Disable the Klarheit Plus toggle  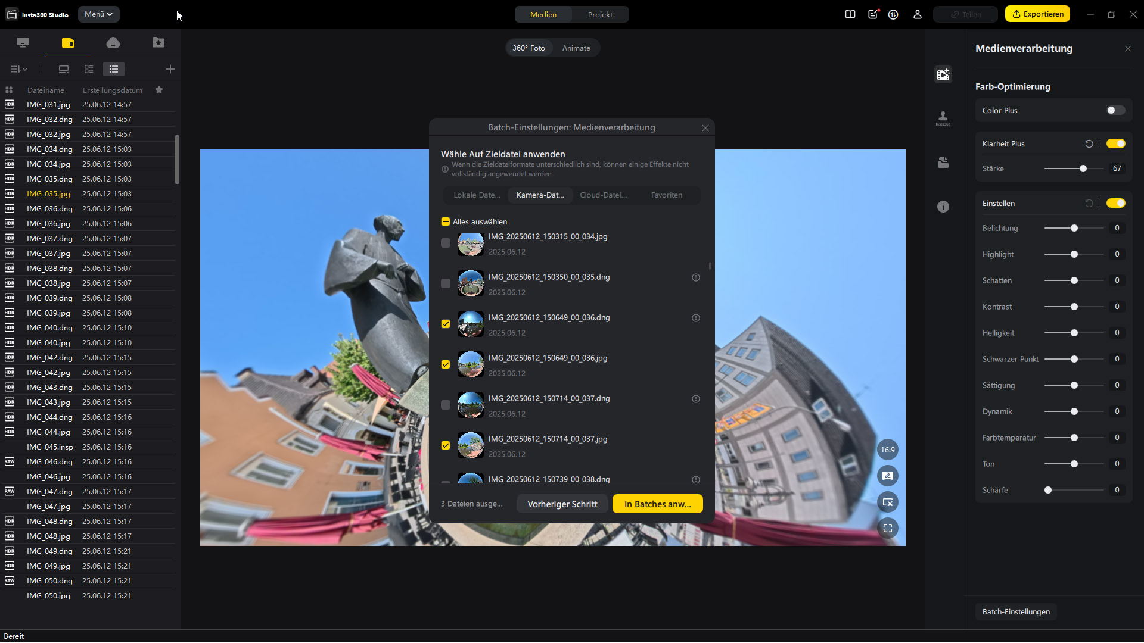(x=1115, y=144)
